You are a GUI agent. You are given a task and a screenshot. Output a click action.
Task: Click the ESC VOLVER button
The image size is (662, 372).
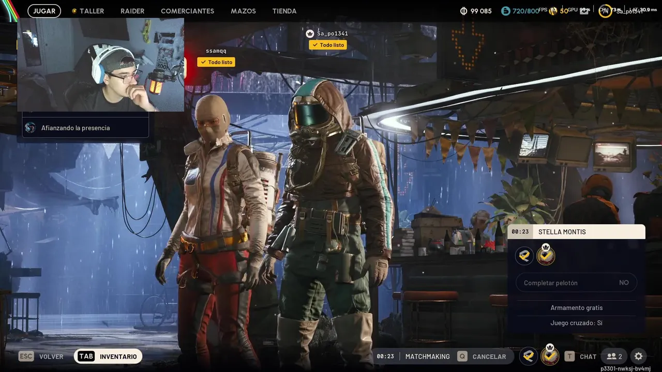click(x=41, y=357)
